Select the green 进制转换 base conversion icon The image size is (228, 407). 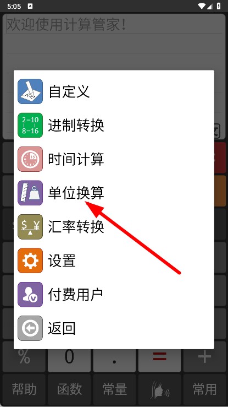[30, 125]
